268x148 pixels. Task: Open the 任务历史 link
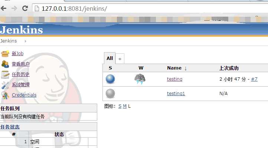point(21,74)
